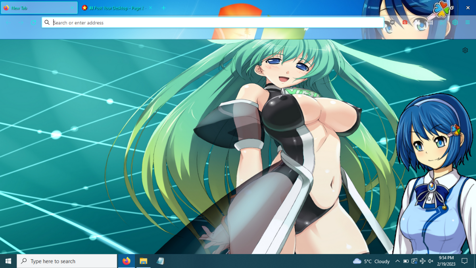This screenshot has width=476, height=268.
Task: Select the New Tab tab
Action: pos(39,8)
